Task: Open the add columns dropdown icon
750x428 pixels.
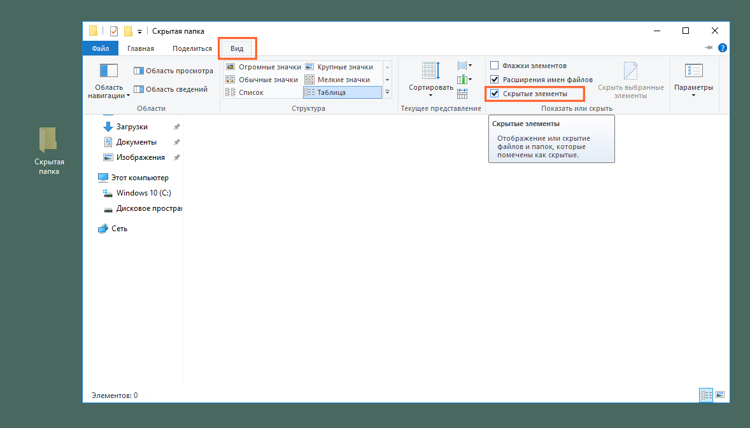Action: point(464,80)
